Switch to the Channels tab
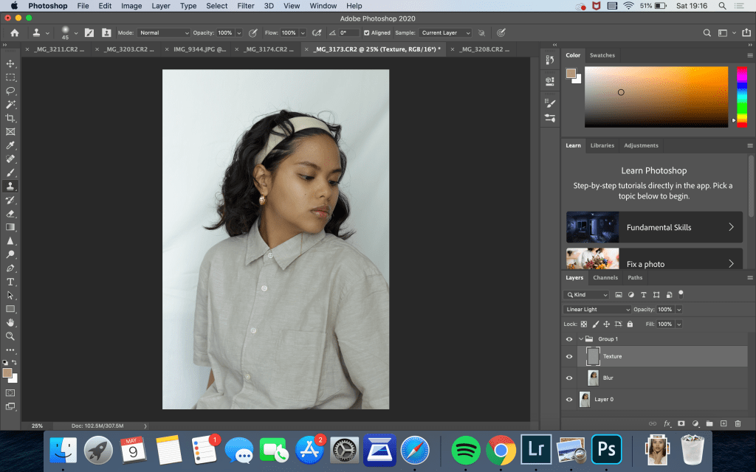 click(x=605, y=278)
